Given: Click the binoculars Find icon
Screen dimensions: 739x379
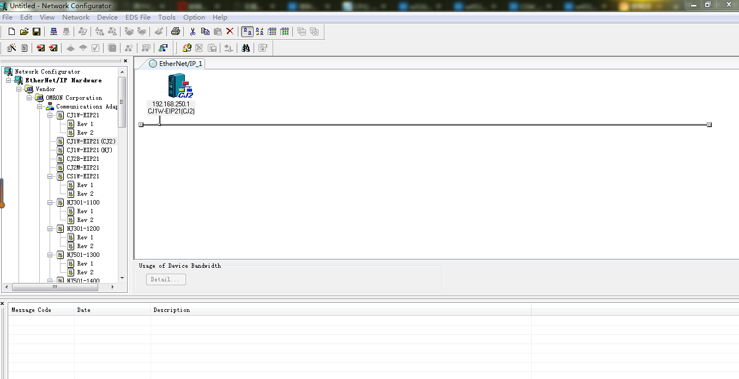Looking at the screenshot, I should [246, 48].
